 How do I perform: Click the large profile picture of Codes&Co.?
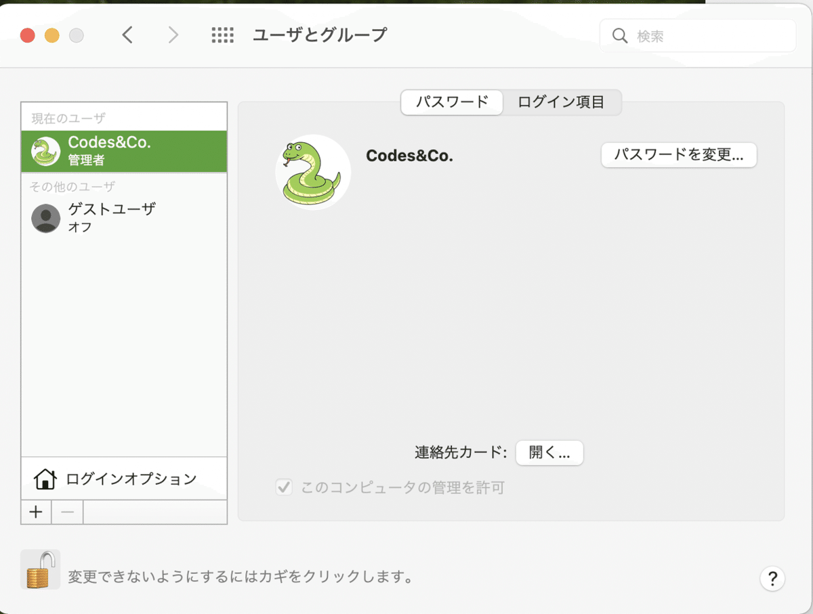click(313, 172)
